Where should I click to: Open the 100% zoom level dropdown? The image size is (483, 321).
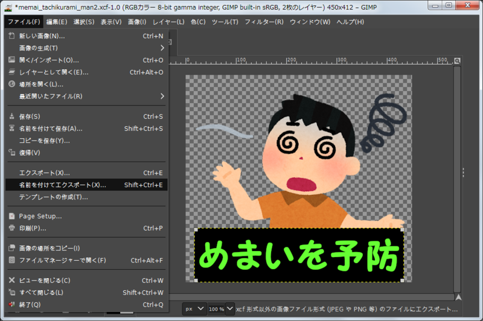point(230,308)
